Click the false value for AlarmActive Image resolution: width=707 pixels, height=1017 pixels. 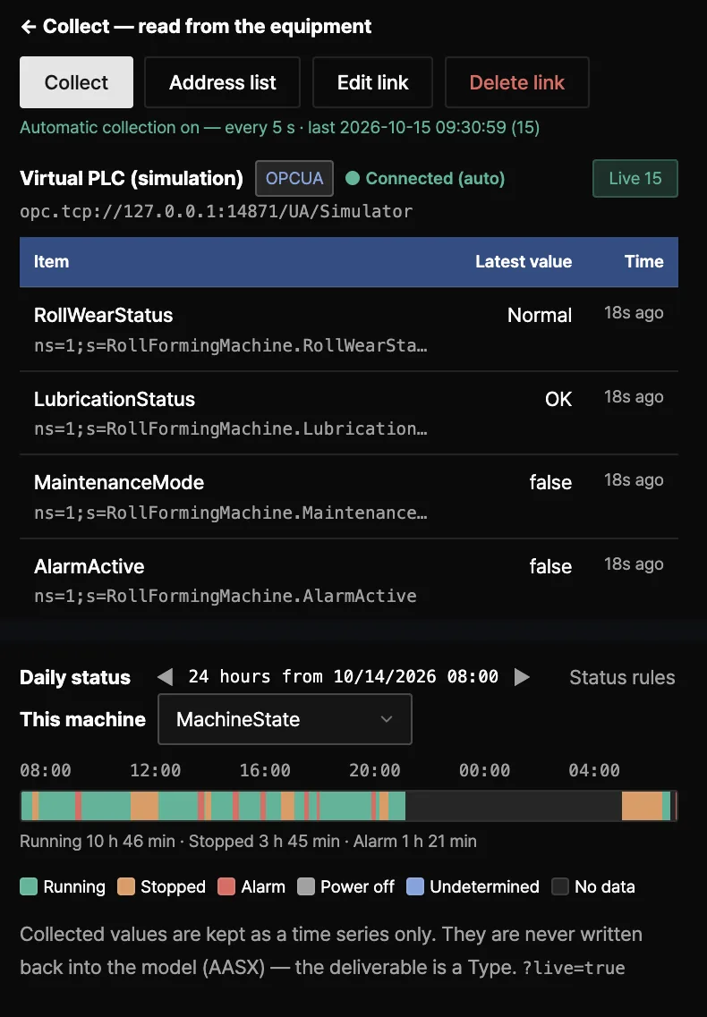coord(550,567)
